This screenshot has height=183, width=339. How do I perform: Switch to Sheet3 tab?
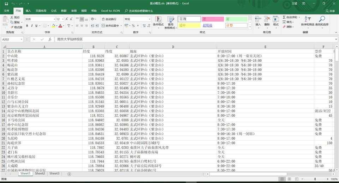pyautogui.click(x=54, y=173)
